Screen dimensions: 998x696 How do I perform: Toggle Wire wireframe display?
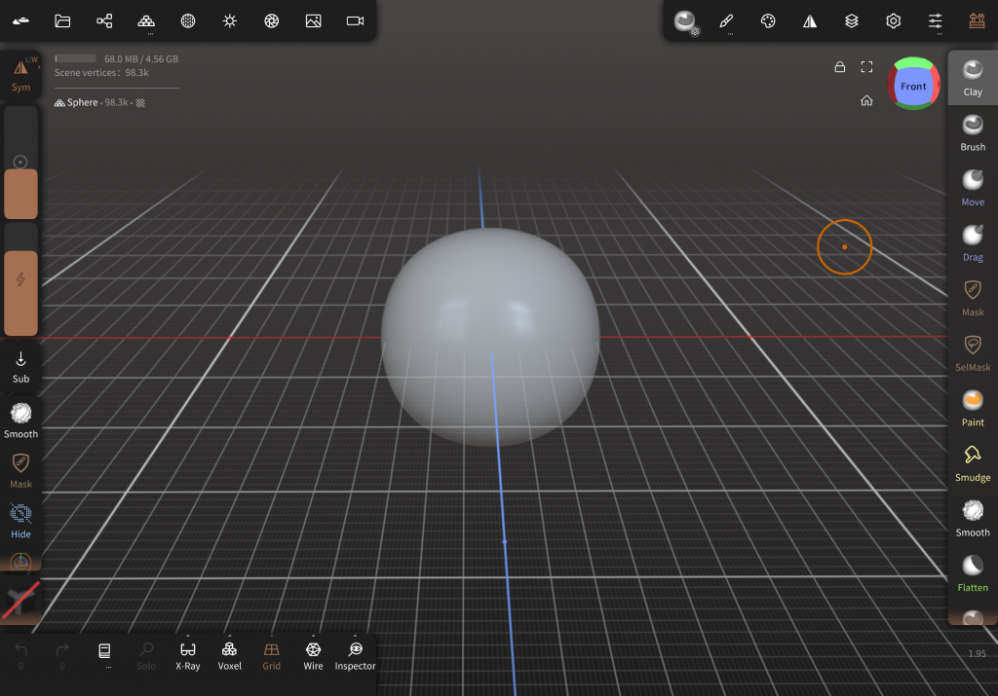(313, 656)
